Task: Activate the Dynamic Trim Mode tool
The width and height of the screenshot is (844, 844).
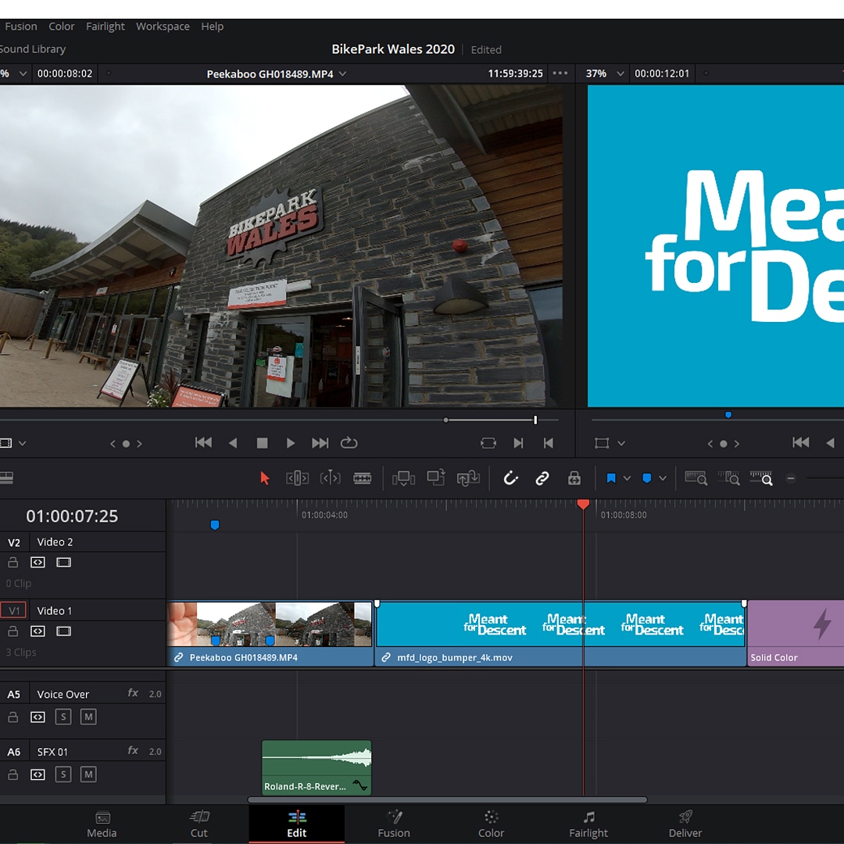Action: 330,478
